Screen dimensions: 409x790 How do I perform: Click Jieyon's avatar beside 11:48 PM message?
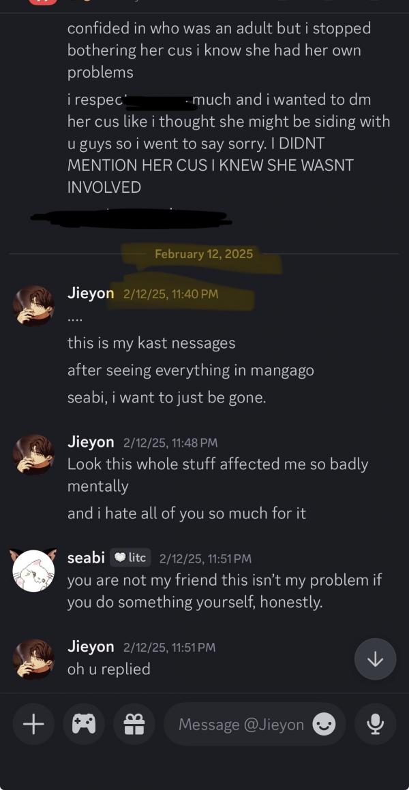pyautogui.click(x=33, y=454)
